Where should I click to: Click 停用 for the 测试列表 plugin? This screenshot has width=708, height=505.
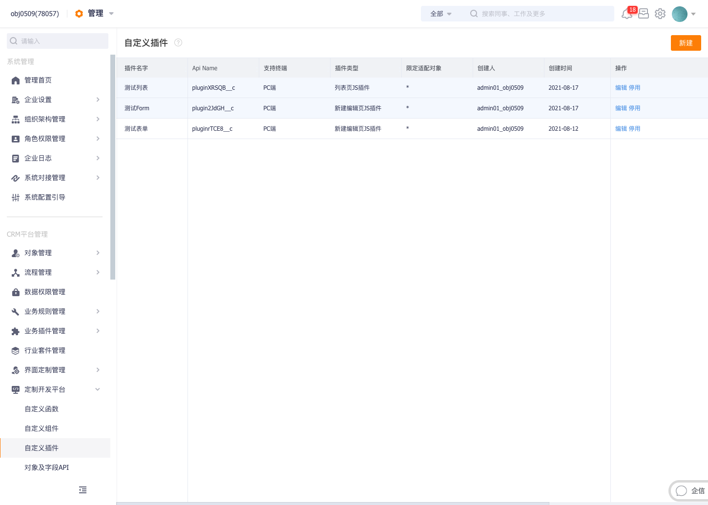coord(634,88)
